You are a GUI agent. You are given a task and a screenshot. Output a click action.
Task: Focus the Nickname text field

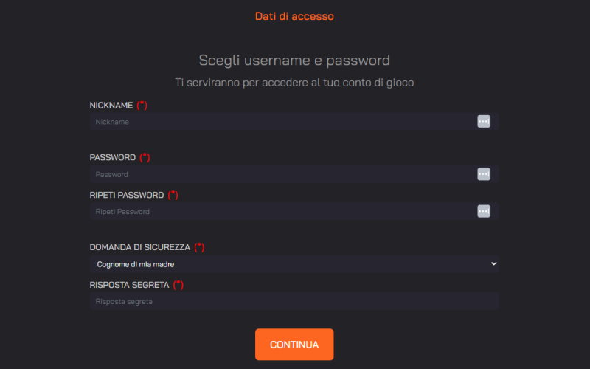280,122
